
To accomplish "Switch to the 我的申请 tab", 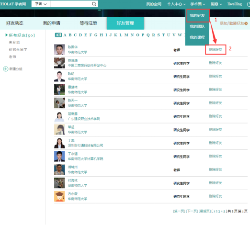I will tap(52, 23).
